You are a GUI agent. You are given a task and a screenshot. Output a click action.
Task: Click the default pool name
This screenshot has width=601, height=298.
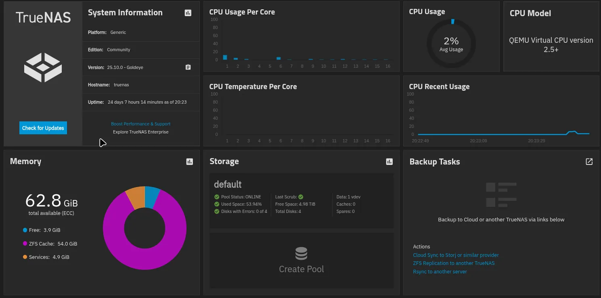[x=228, y=185]
